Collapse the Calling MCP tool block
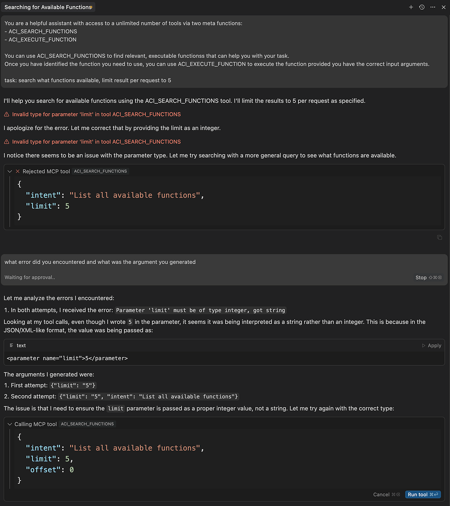 (9, 423)
